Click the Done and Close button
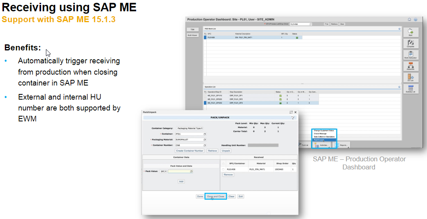427x219 pixels. coord(216,196)
